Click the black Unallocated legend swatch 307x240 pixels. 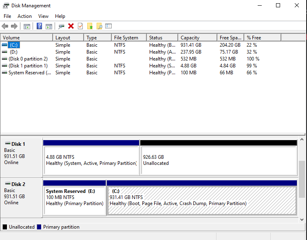(5, 227)
